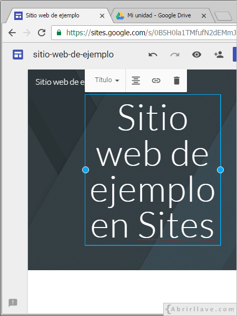Open a new browser tab
This screenshot has height=316, width=237.
[223, 16]
